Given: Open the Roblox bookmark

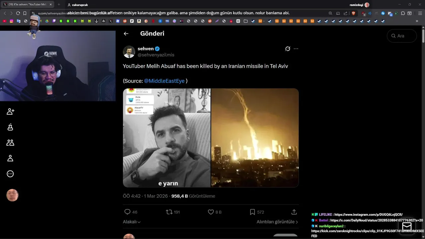Looking at the screenshot, I should click(118, 21).
